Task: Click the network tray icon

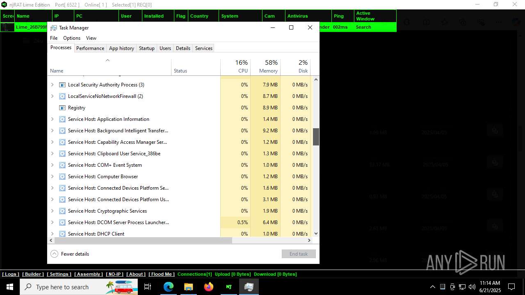Action: point(462,287)
